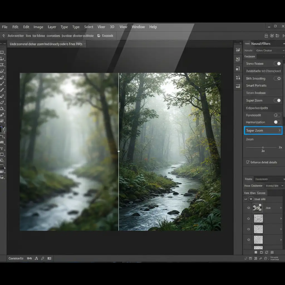This screenshot has width=285, height=285.
Task: Open the blend mode dropdown in layers panel
Action: 274,186
